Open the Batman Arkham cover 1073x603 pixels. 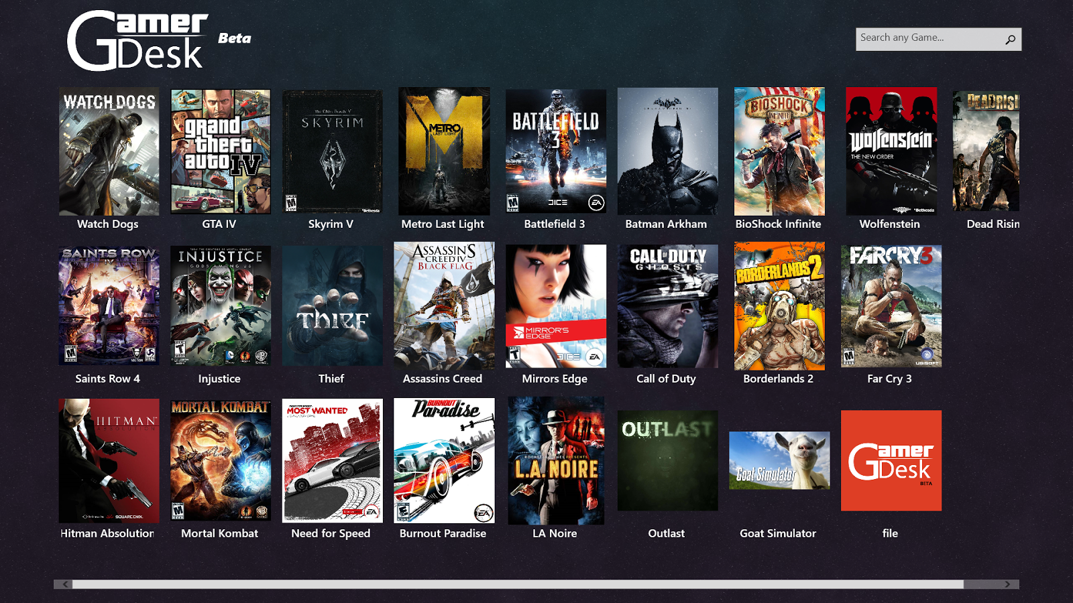[667, 151]
